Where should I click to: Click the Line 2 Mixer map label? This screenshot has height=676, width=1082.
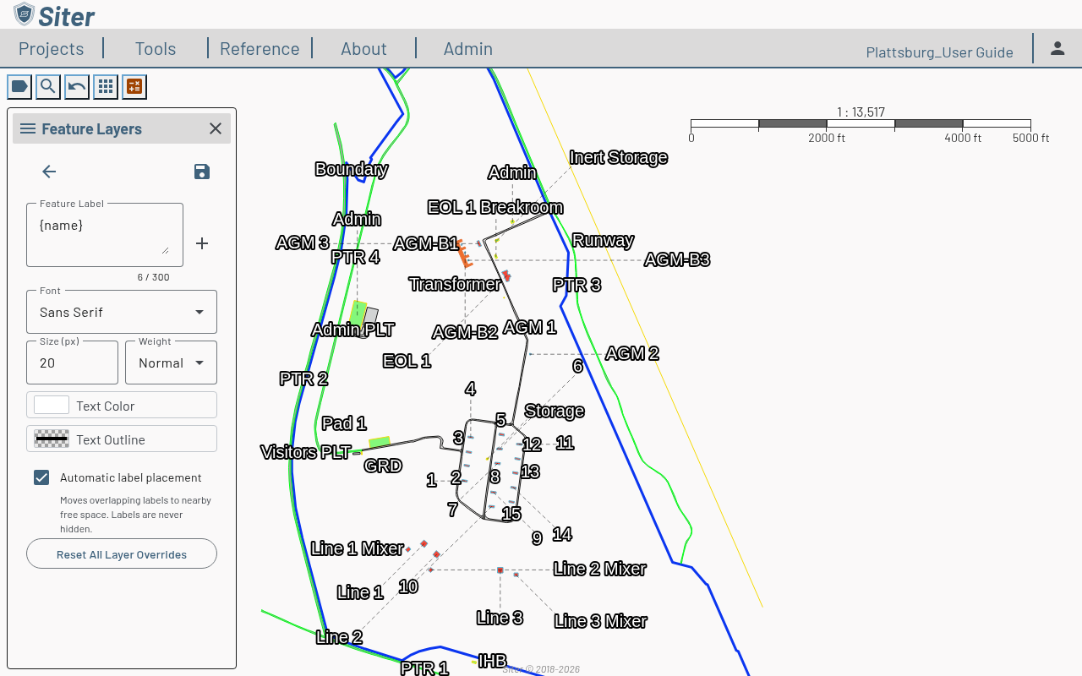(x=600, y=569)
